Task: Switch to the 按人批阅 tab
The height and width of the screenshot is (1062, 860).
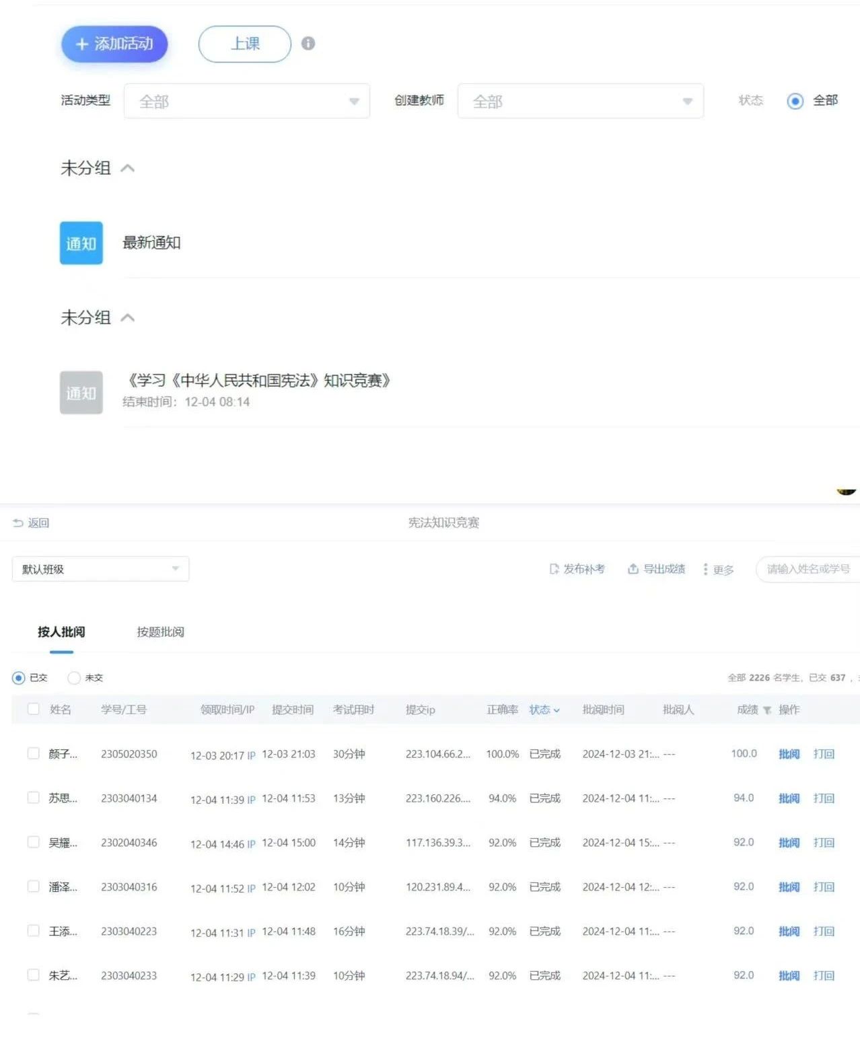Action: point(61,632)
